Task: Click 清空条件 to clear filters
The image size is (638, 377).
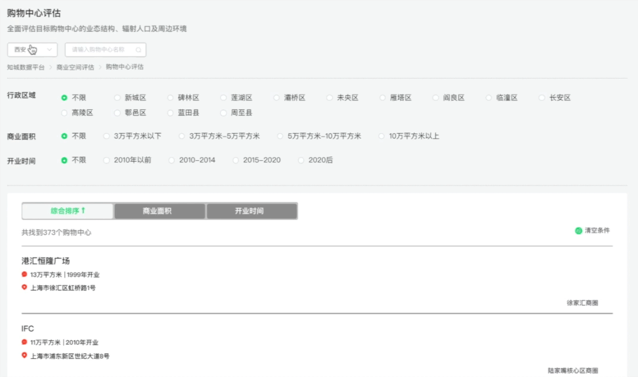Action: click(597, 230)
